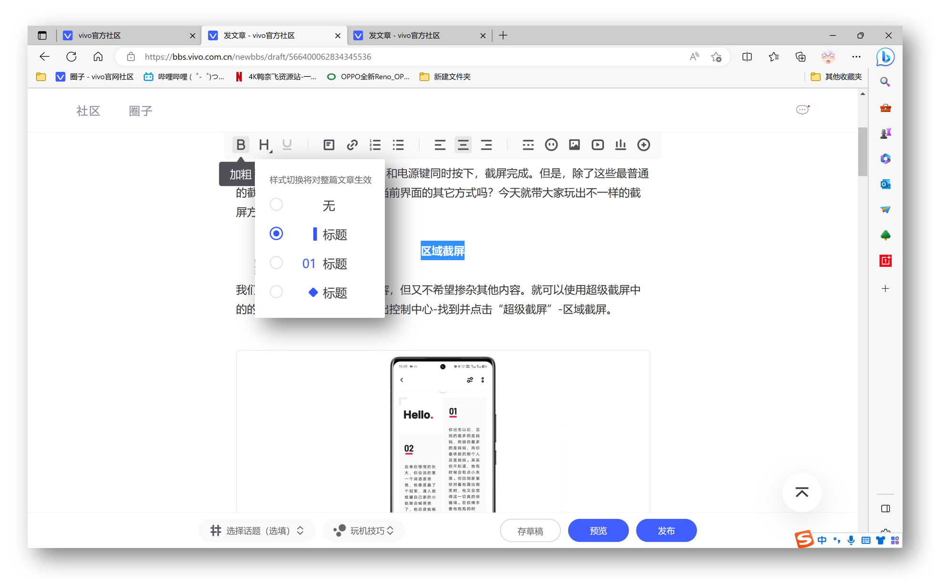Toggle Sogou input Chinese mode indicator
The width and height of the screenshot is (935, 579).
click(822, 540)
